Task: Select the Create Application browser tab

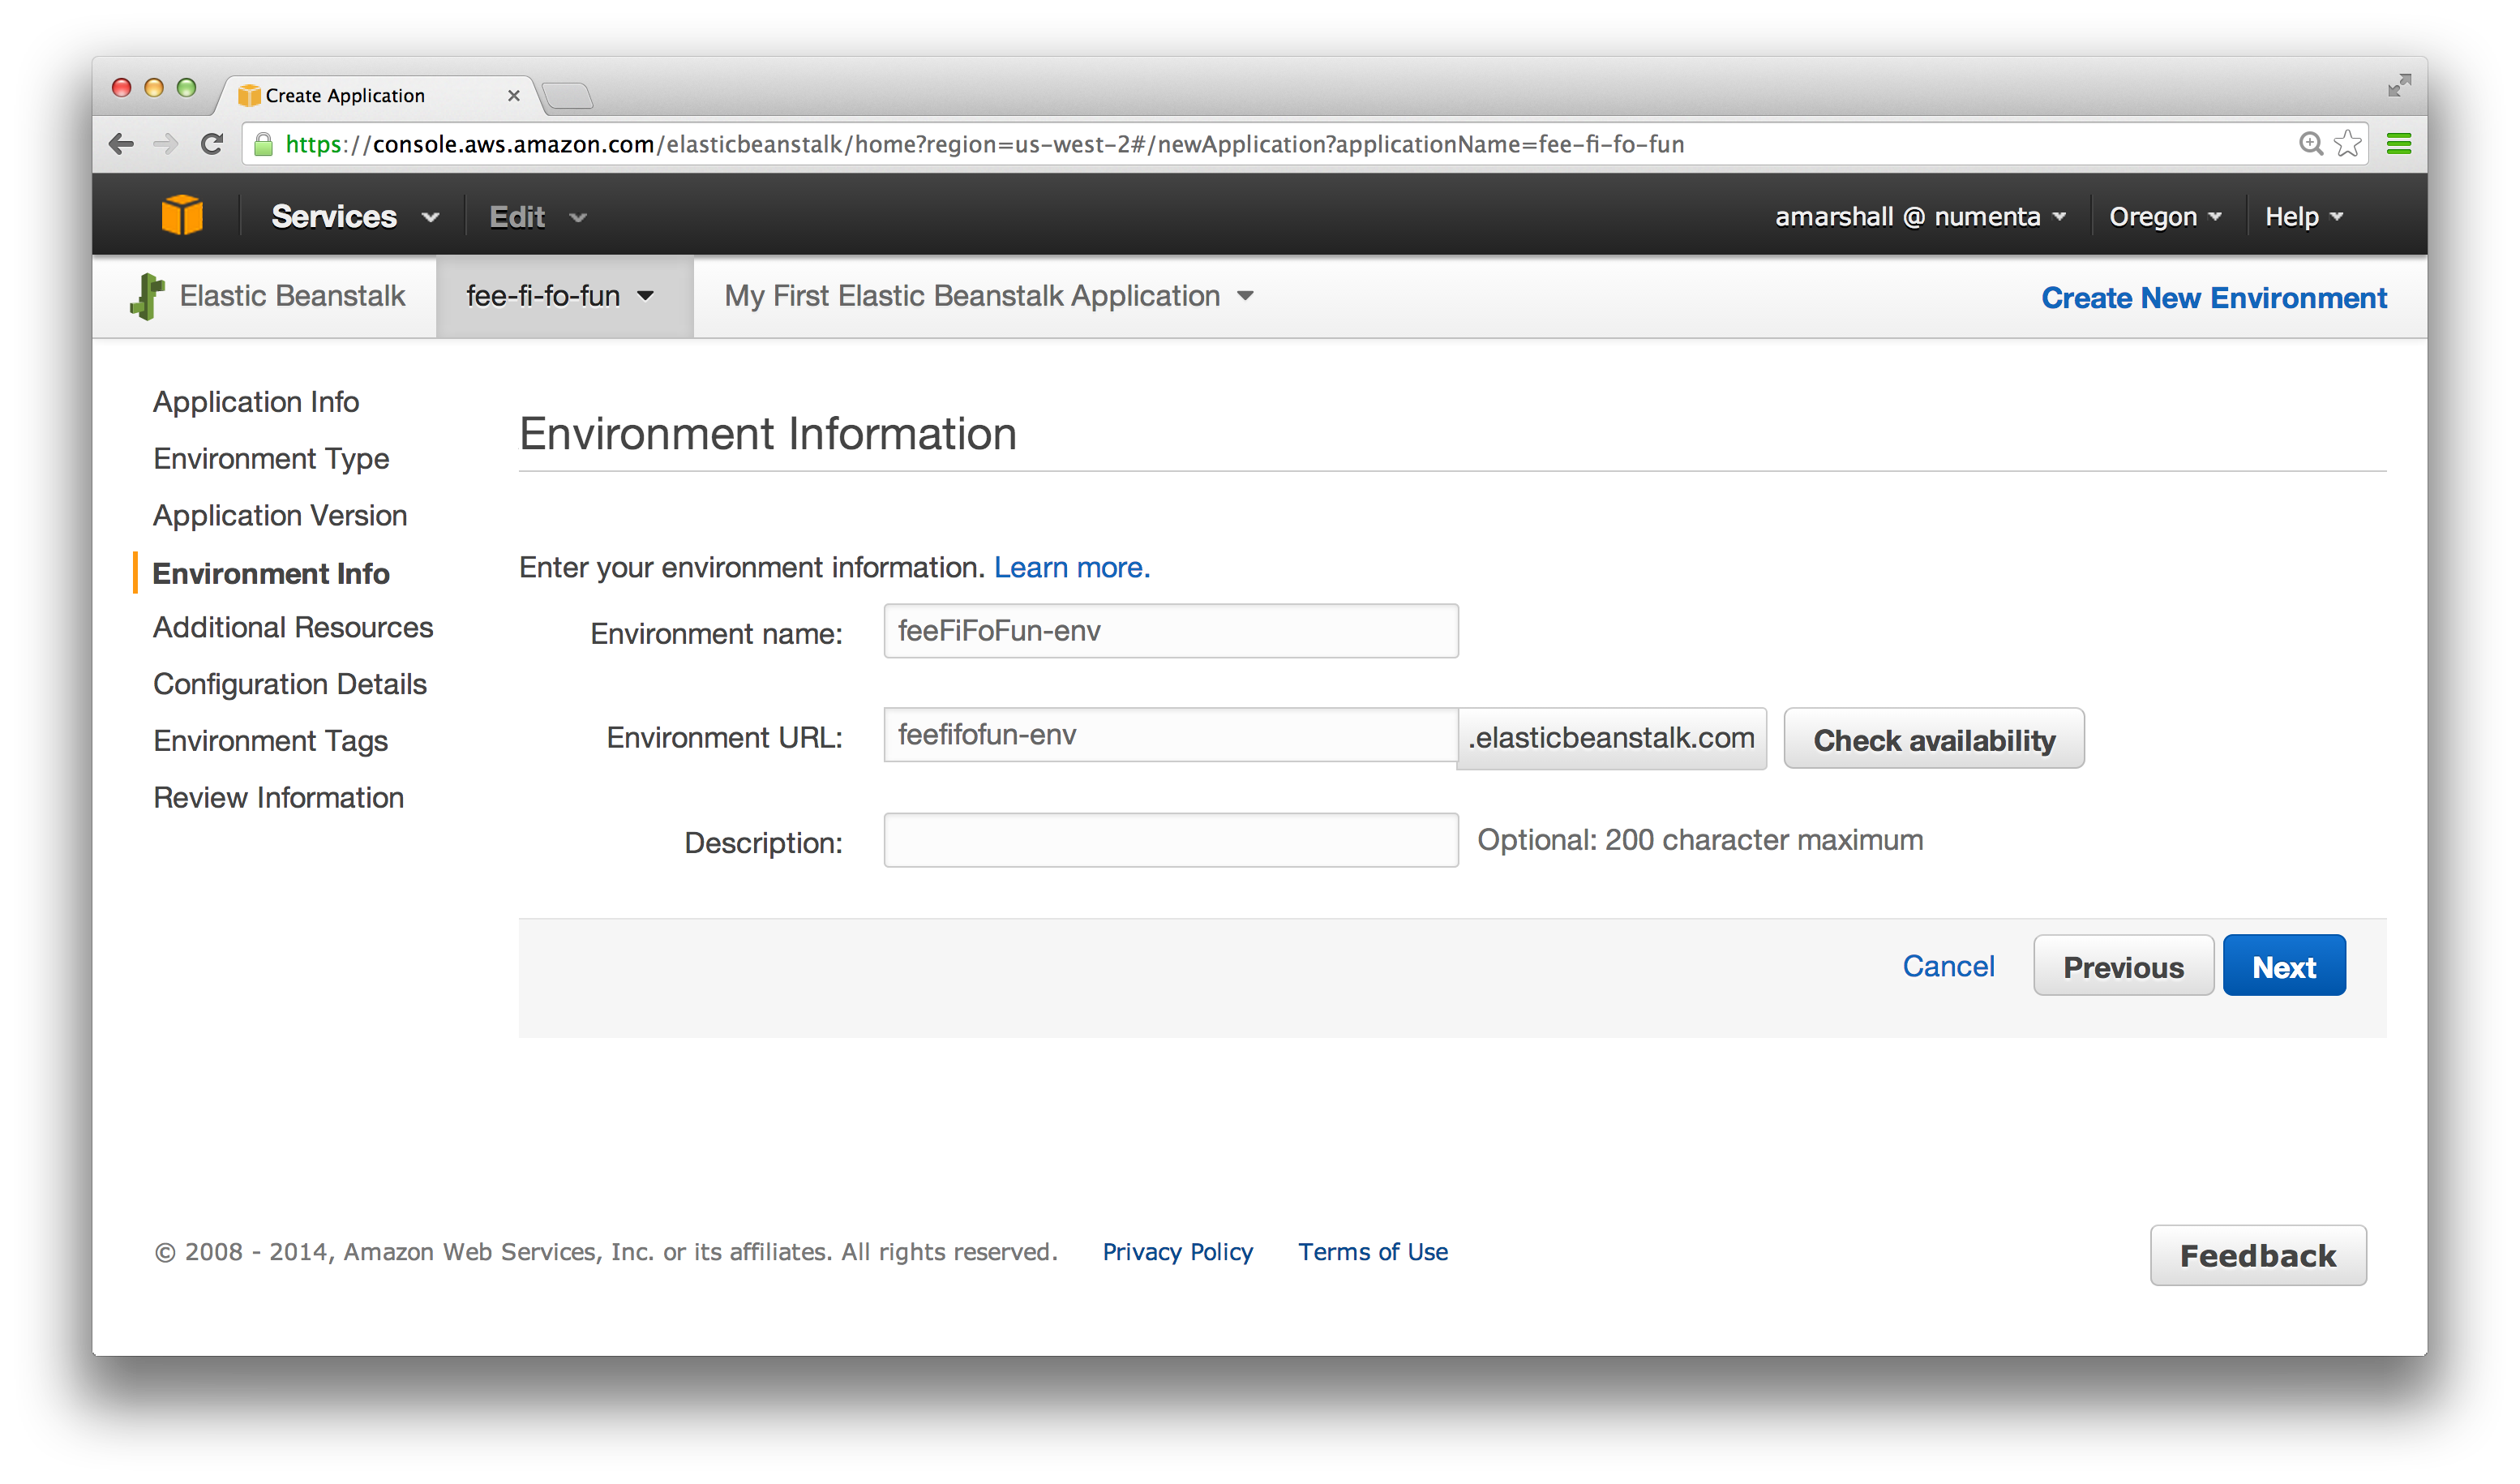Action: 345,95
